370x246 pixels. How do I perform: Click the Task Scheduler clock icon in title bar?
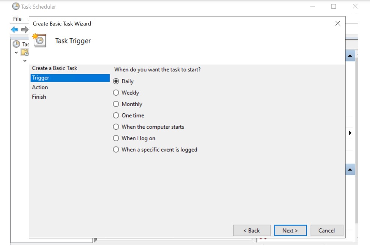tap(16, 6)
